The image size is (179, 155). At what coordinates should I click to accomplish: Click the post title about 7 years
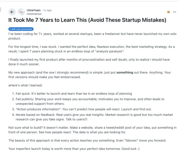[89, 21]
